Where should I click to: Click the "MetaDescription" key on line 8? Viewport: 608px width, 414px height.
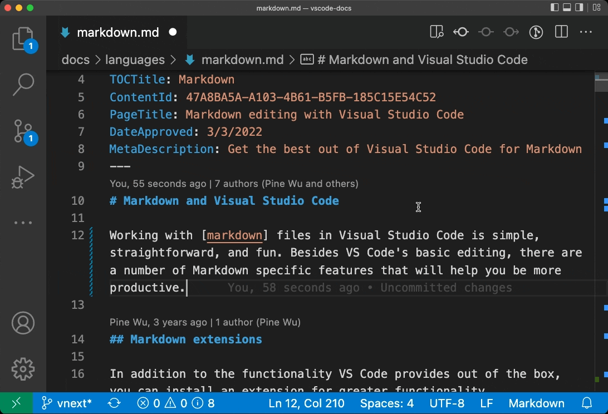coord(161,149)
